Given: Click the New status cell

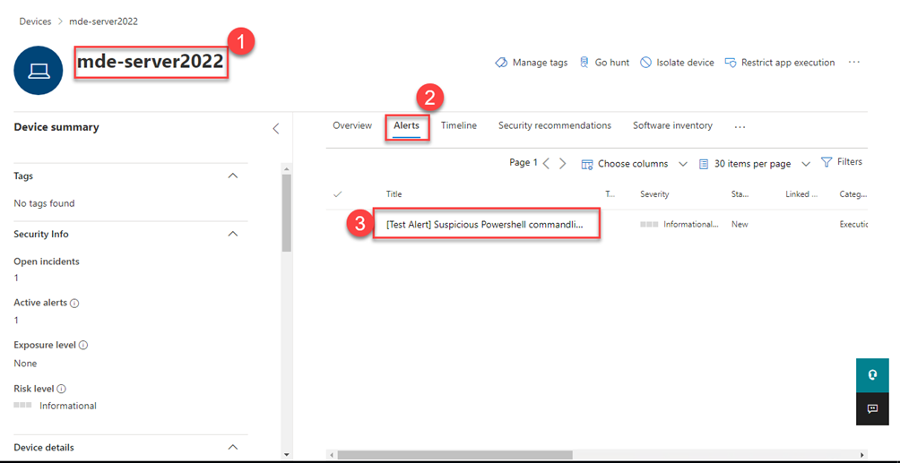Looking at the screenshot, I should coord(740,225).
